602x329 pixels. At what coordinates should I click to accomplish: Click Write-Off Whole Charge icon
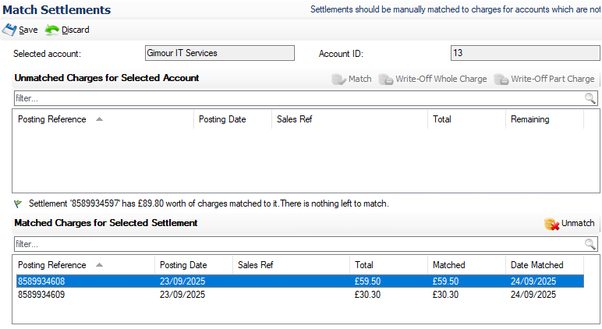pyautogui.click(x=385, y=80)
